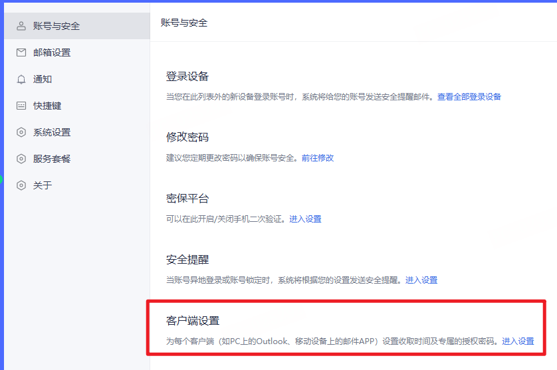Click the 密保平台 section heading
The width and height of the screenshot is (557, 370).
pyautogui.click(x=187, y=198)
